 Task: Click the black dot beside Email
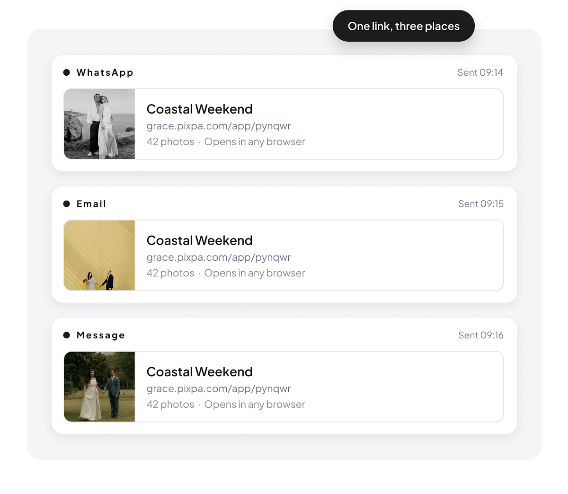pos(67,204)
